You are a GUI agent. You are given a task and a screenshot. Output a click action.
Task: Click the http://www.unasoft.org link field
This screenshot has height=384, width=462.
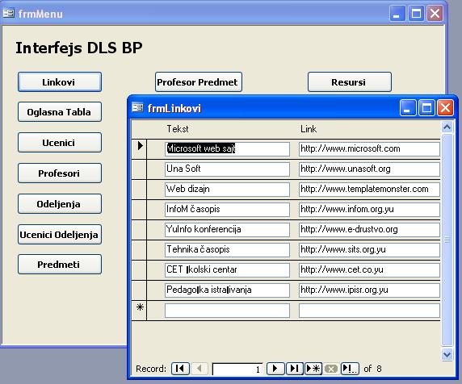(x=369, y=169)
